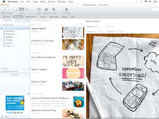The image size is (159, 119).
Task: Click the search magnifier icon
Action: [151, 9]
